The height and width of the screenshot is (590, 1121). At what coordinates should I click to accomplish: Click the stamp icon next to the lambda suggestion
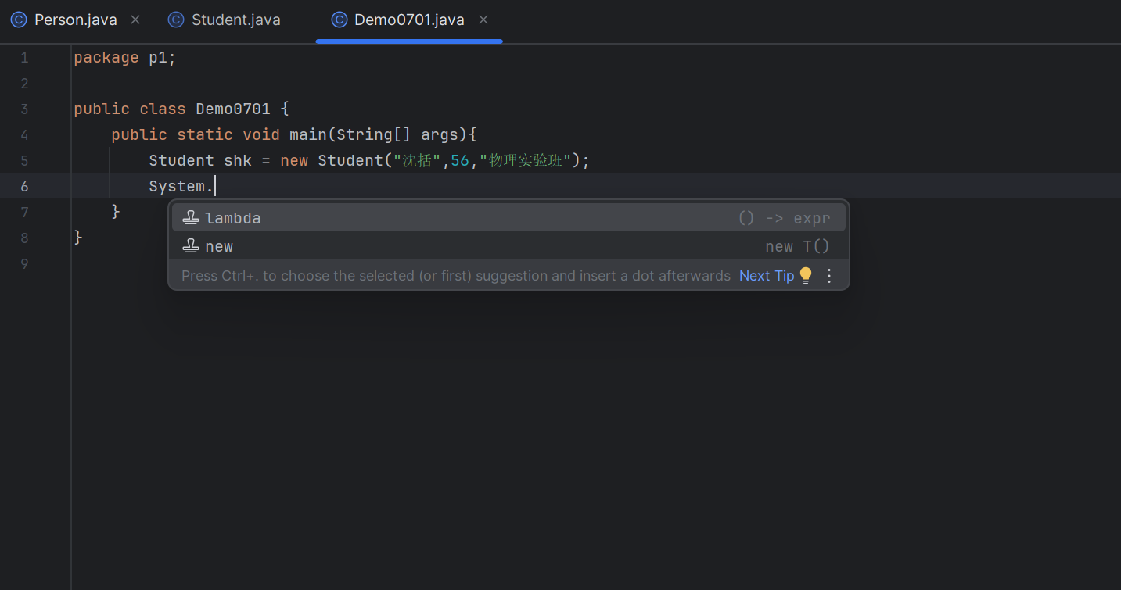(x=191, y=217)
